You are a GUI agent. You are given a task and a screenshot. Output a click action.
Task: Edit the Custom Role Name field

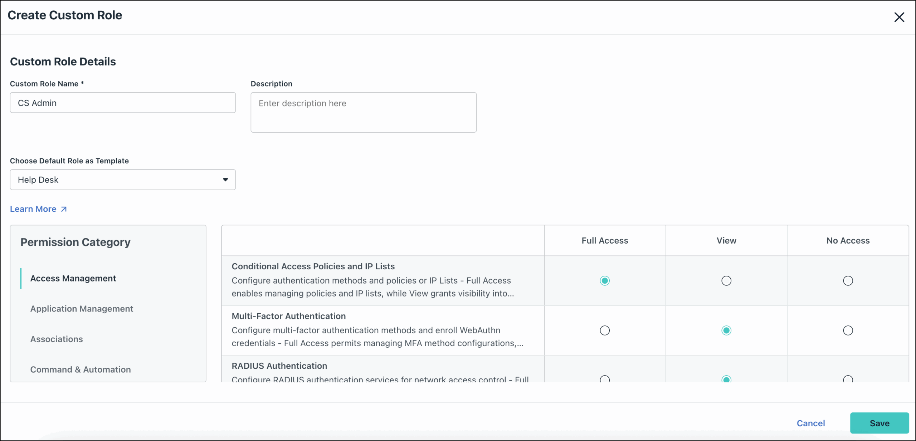123,103
